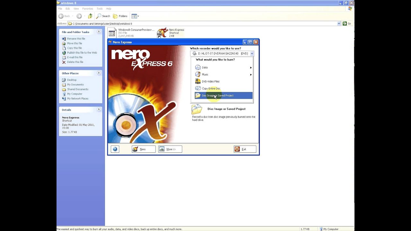
Task: Open Explorer Search pane
Action: (x=103, y=16)
